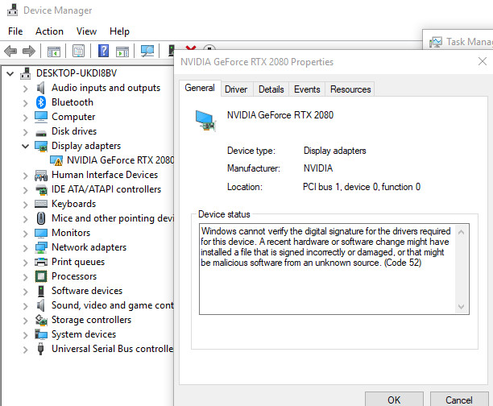Expand the Bluetooth node

[26, 103]
